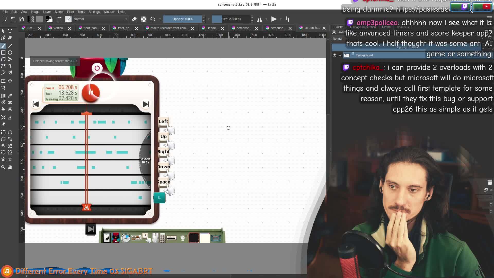494x278 pixels.
Task: Hide the Background layer with eye icon
Action: point(334,55)
